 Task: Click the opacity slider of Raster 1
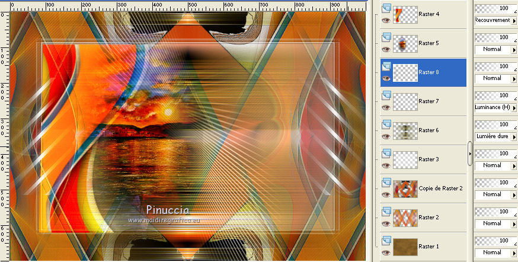[495, 241]
